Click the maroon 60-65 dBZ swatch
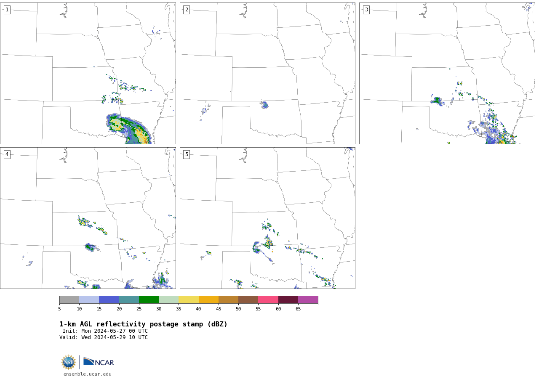This screenshot has width=539, height=379. tap(288, 300)
